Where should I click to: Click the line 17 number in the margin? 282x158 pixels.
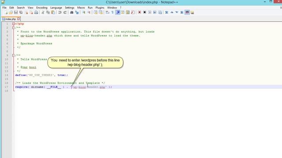pos(7,87)
